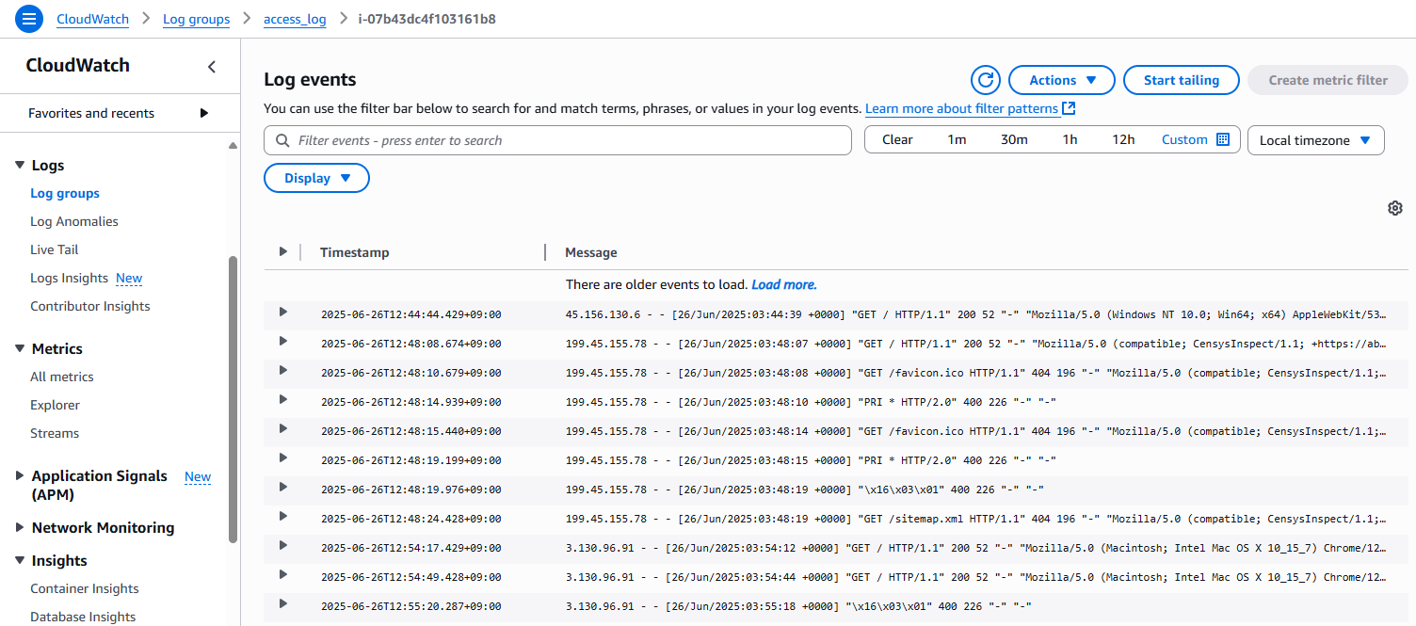Select the 12h time range option
This screenshot has height=626, width=1416.
[1123, 139]
